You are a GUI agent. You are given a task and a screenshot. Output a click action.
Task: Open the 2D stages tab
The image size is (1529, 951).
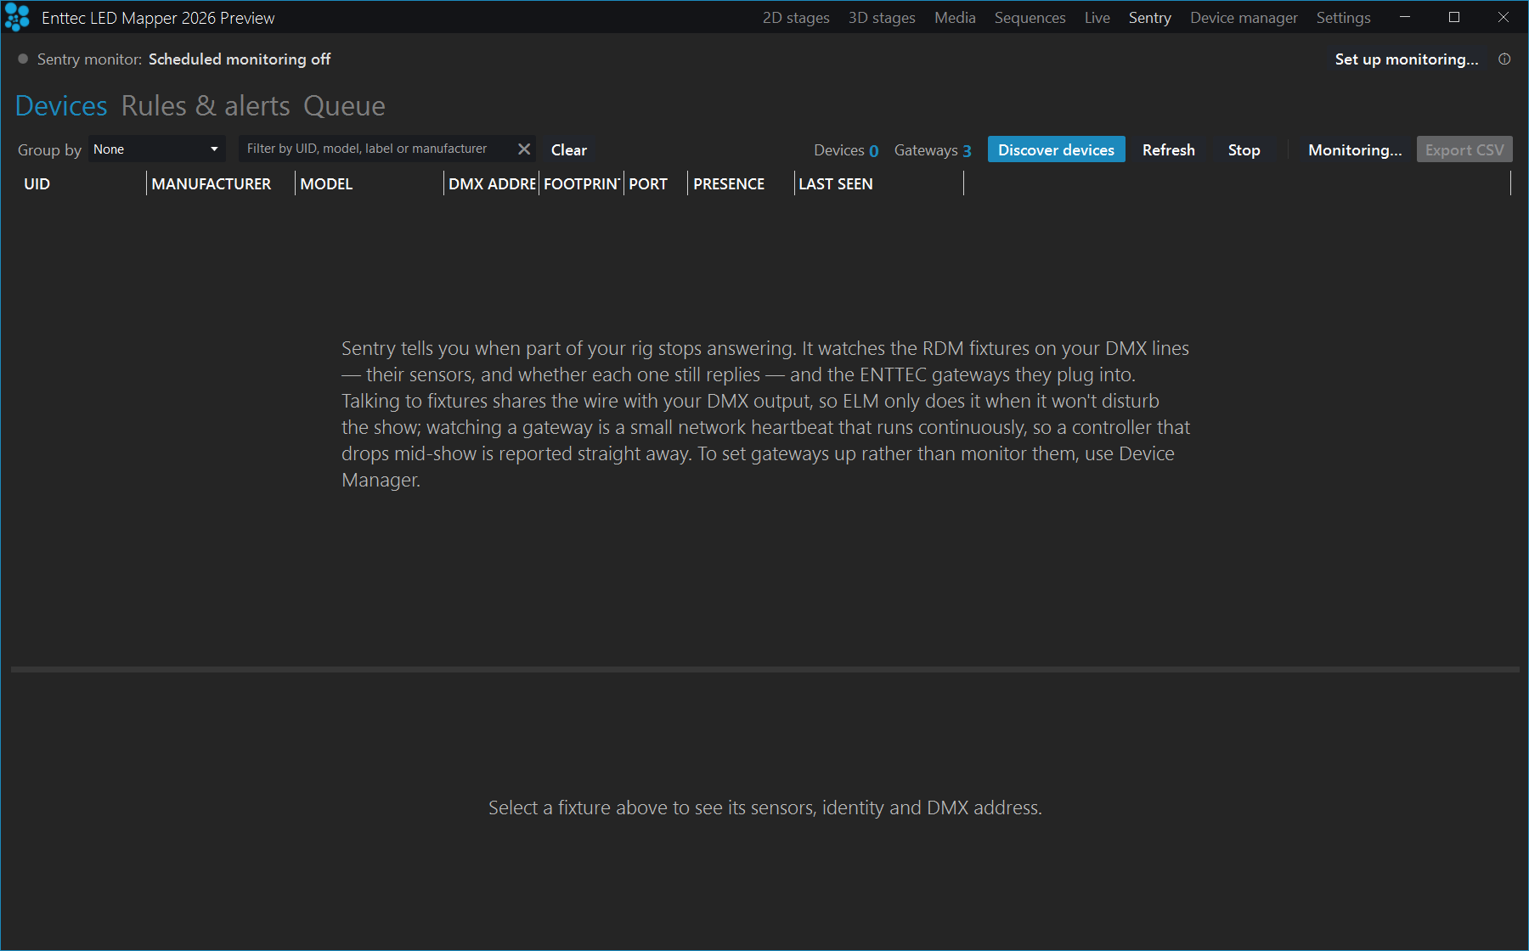coord(796,18)
